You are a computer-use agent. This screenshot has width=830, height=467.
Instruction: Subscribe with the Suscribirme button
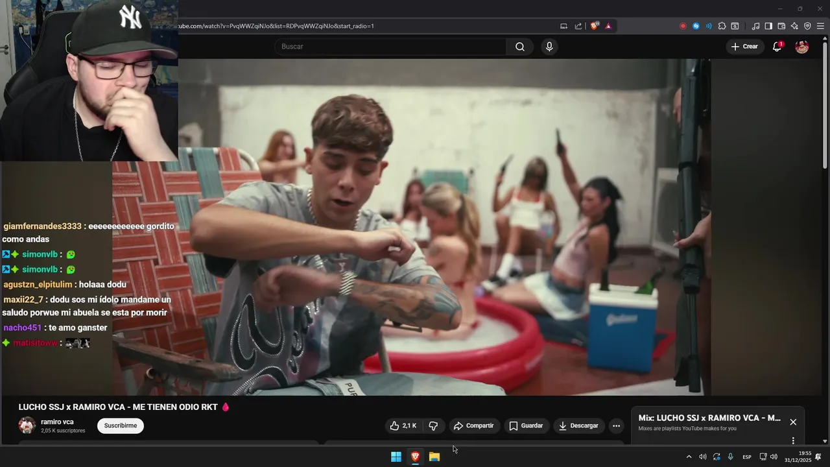click(121, 425)
